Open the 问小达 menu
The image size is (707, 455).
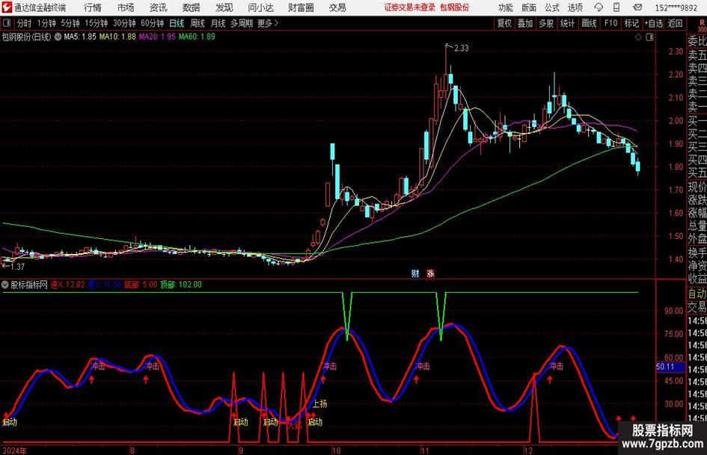point(260,7)
